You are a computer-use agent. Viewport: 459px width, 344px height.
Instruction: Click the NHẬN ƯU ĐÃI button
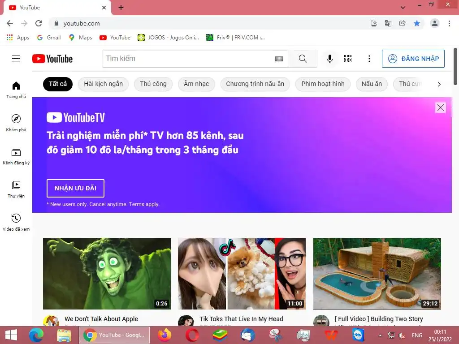75,188
